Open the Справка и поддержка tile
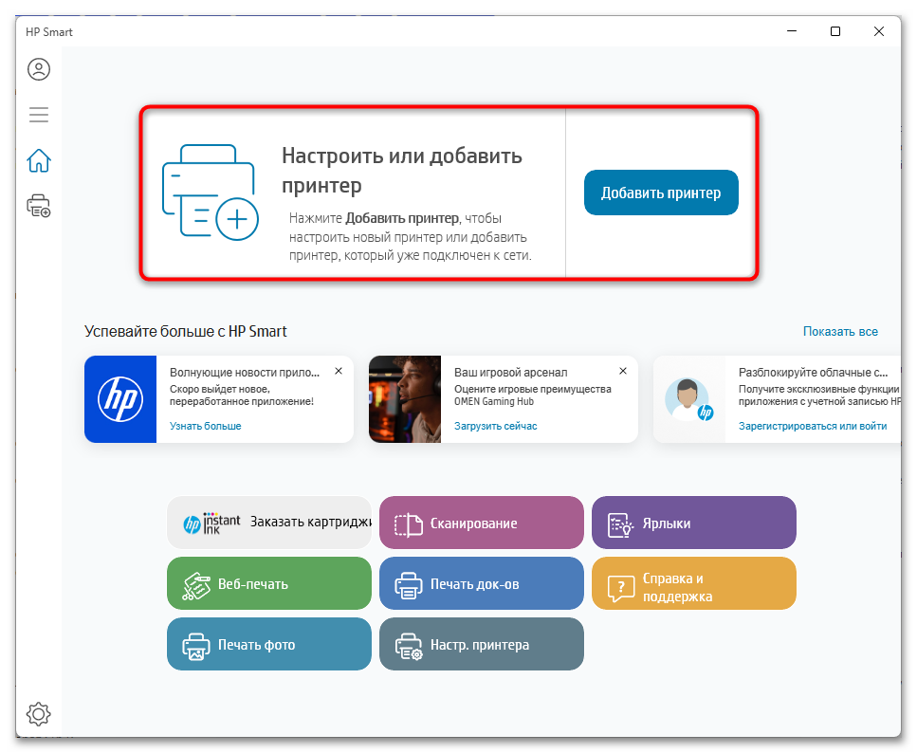917x753 pixels. 693,583
